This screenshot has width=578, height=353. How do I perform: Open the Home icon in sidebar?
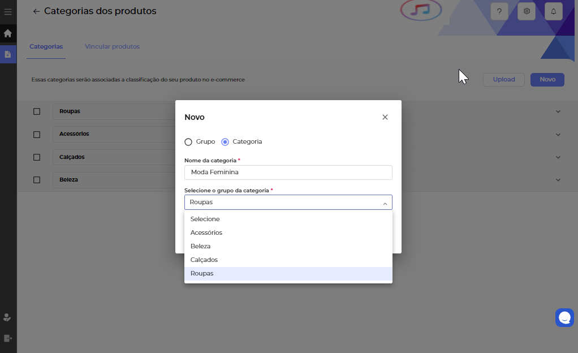[x=8, y=33]
